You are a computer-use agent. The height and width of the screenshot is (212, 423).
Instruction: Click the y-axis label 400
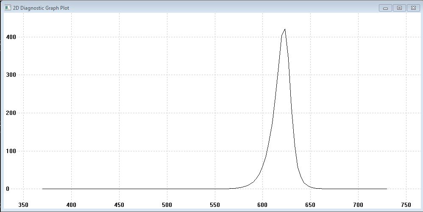11,37
